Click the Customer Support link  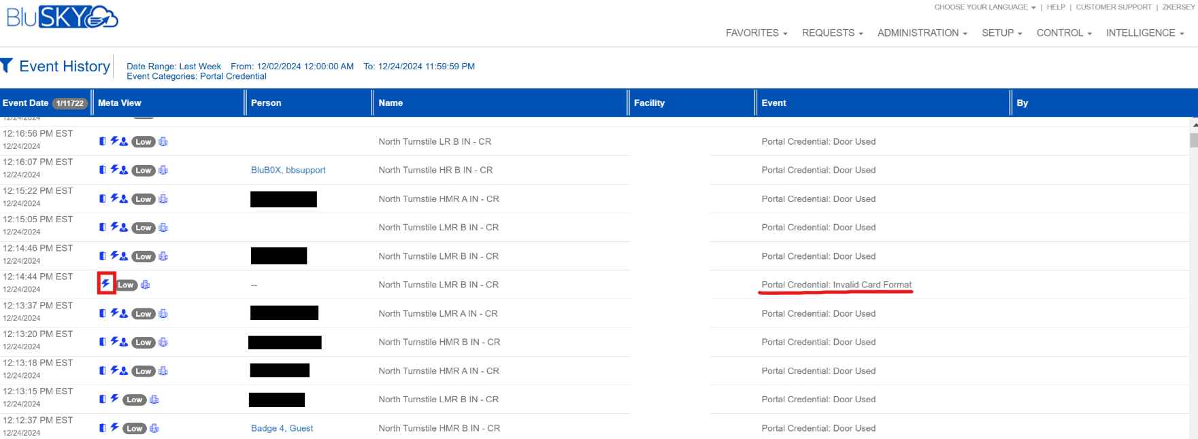1114,7
